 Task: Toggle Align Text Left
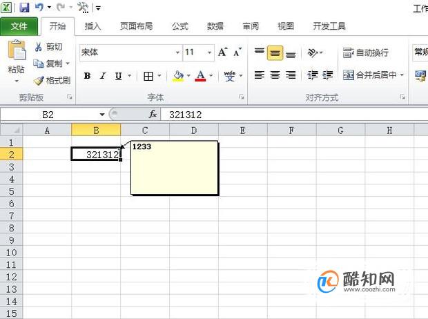(260, 75)
